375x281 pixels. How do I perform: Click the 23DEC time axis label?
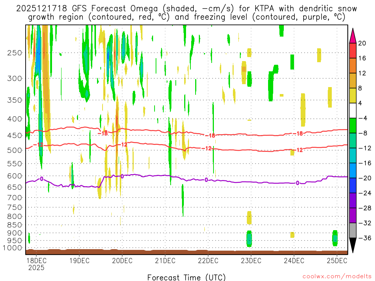251,261
